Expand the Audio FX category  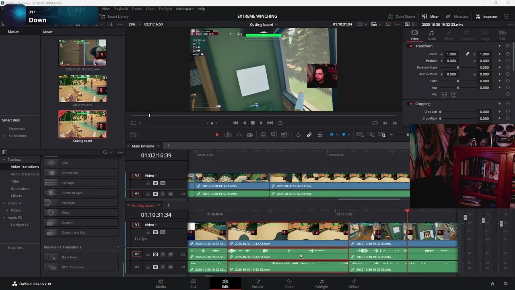point(4,218)
